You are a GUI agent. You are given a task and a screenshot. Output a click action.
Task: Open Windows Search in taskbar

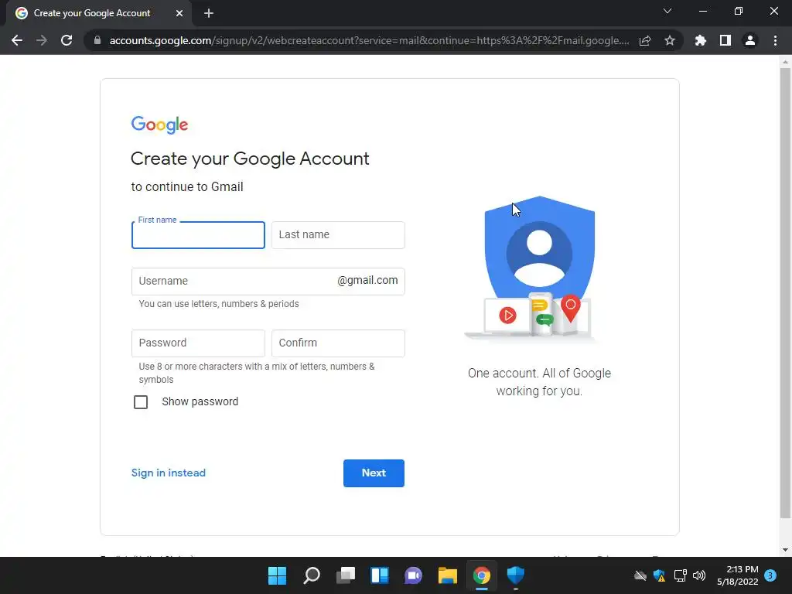312,575
